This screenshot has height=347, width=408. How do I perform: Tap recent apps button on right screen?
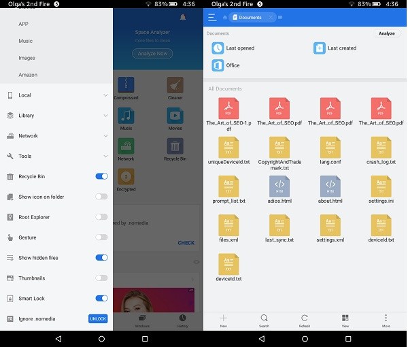348,339
